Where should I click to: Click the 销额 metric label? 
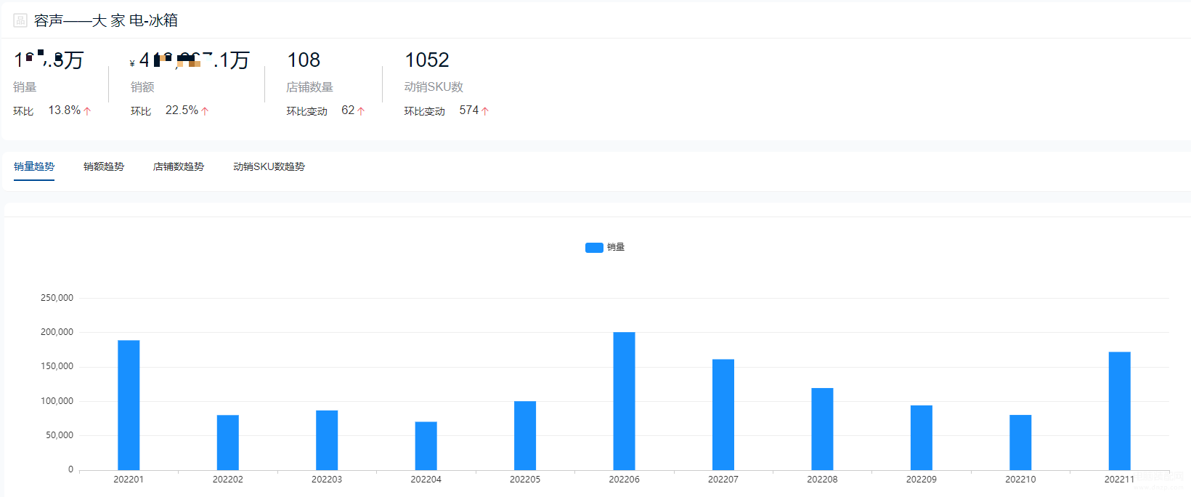point(142,87)
